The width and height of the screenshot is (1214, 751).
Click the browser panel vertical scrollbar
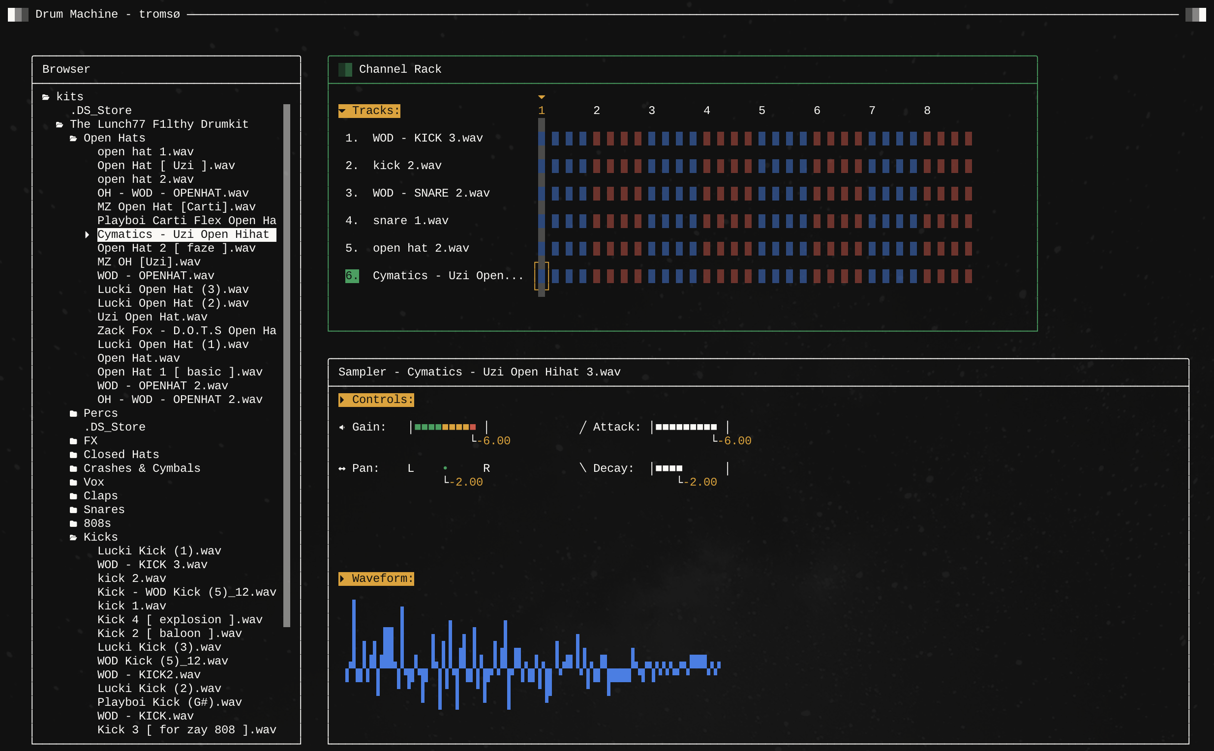(x=287, y=365)
